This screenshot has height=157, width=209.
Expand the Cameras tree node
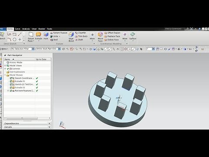[x=5, y=68]
